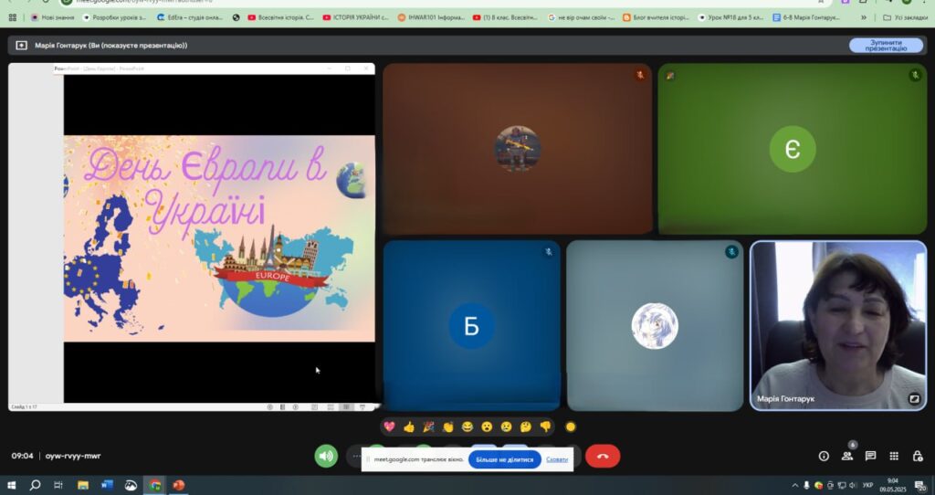Image resolution: width=935 pixels, height=495 pixels.
Task: Send the laughing face reaction
Action: [x=467, y=427]
